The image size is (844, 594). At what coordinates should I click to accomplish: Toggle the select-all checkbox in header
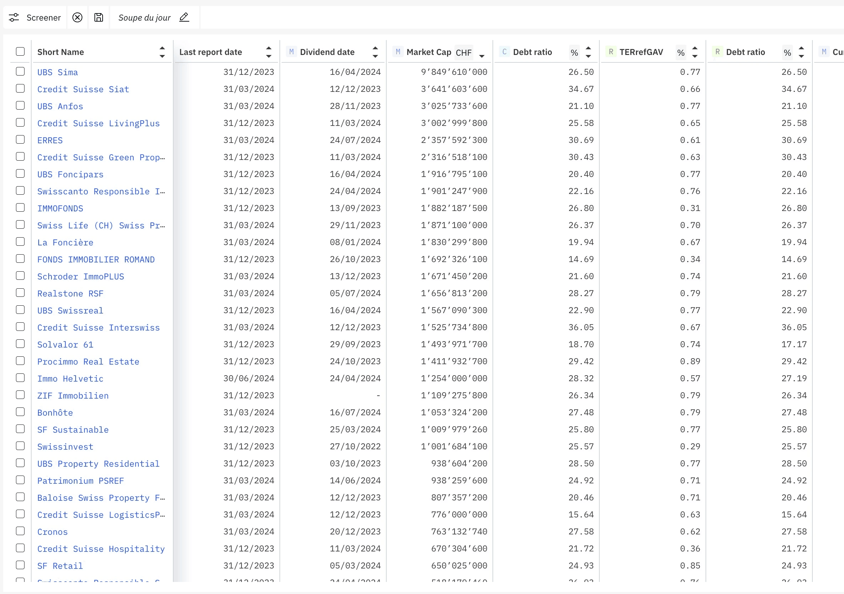20,51
